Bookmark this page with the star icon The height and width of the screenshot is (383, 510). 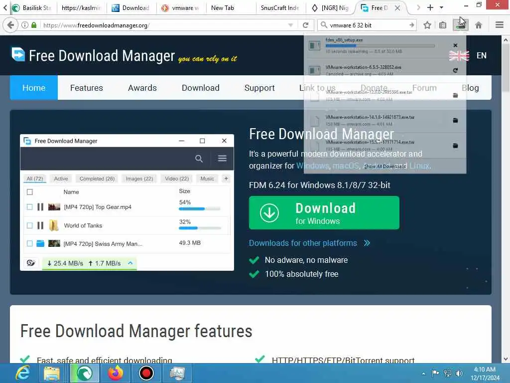pyautogui.click(x=427, y=25)
